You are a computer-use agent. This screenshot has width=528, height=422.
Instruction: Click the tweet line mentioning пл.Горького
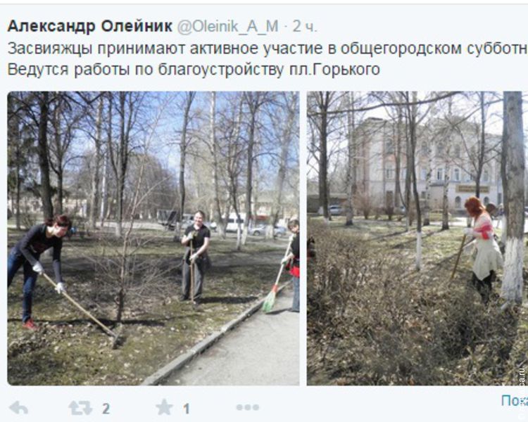[x=194, y=70]
